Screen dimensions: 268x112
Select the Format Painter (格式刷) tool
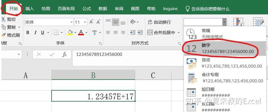[11, 35]
